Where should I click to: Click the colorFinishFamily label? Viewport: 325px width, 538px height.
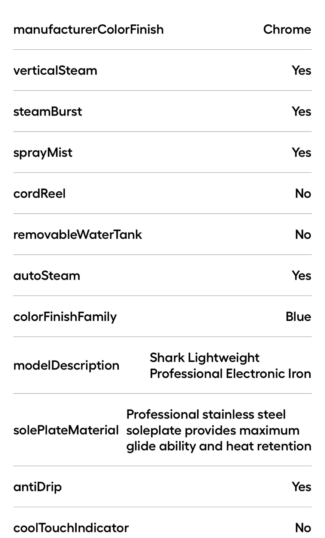coord(65,317)
